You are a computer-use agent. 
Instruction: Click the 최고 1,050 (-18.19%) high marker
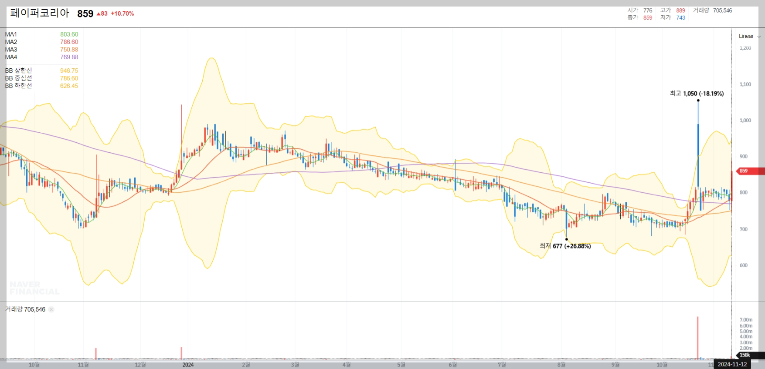coord(697,94)
